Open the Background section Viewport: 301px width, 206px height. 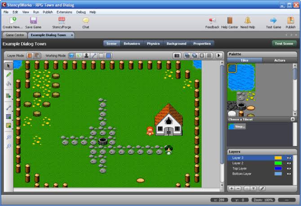click(177, 44)
